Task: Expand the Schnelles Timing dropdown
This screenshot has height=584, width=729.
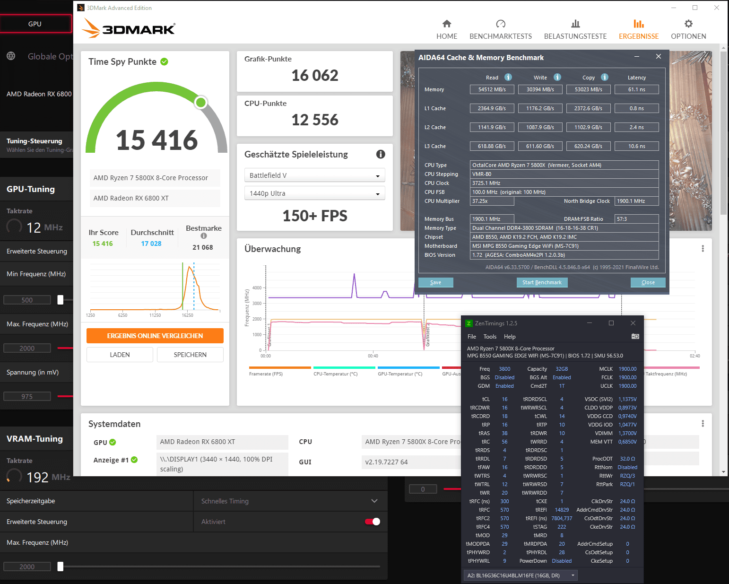Action: point(290,501)
